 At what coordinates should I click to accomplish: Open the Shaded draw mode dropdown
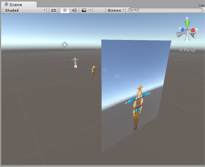pos(25,10)
